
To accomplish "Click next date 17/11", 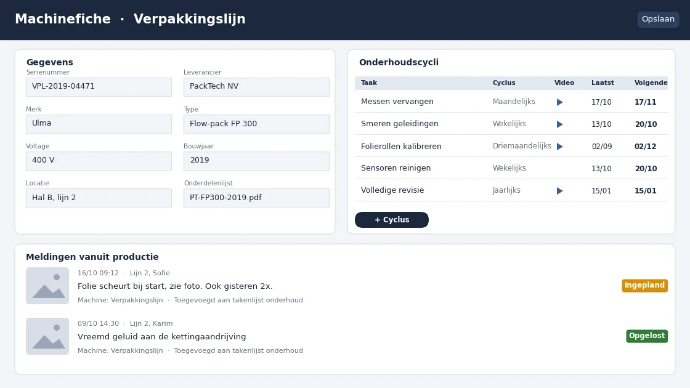I will click(x=645, y=102).
